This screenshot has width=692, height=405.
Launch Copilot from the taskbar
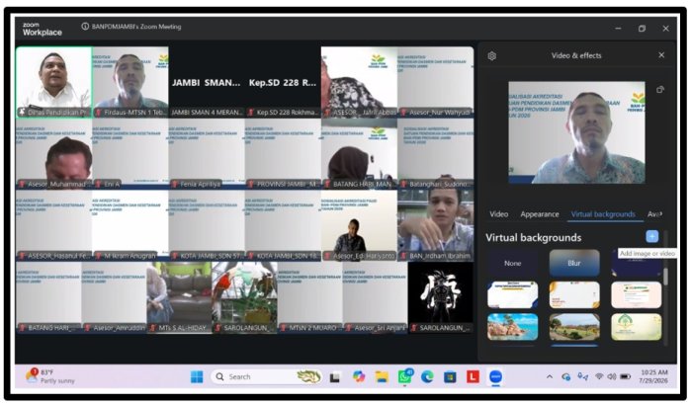click(358, 376)
